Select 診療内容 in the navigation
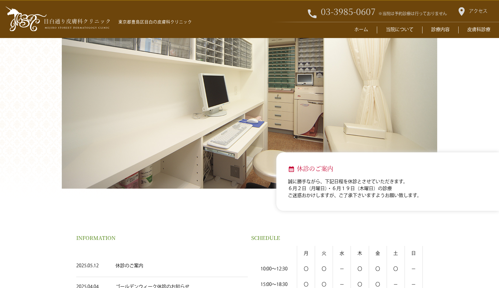The height and width of the screenshot is (288, 499). 440,30
